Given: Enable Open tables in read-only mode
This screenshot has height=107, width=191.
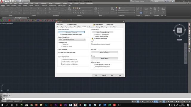Looking at the screenshot, I should [x=94, y=67].
